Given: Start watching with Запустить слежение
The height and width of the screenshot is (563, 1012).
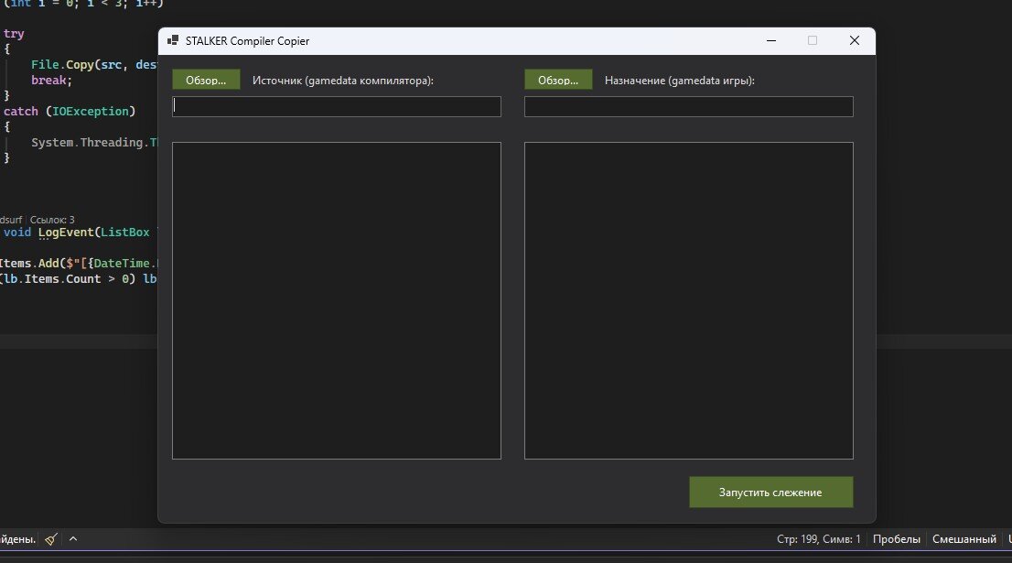Looking at the screenshot, I should tap(771, 492).
